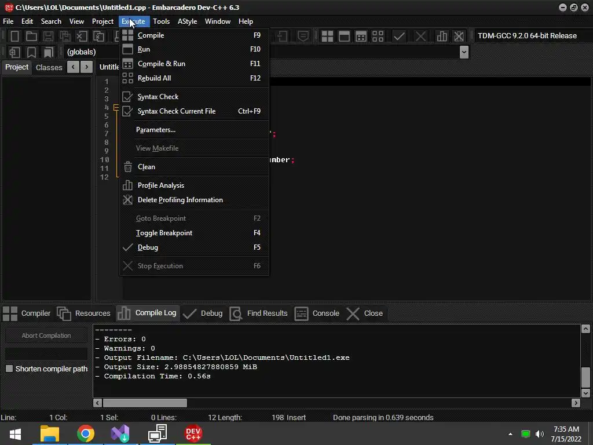
Task: Click the right arrow next to Classes tab
Action: coord(87,67)
